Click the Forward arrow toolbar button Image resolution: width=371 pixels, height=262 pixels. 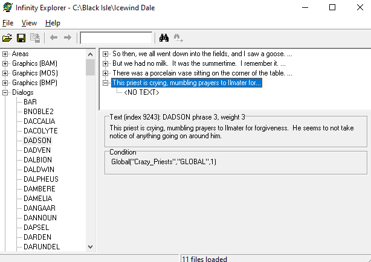pyautogui.click(x=68, y=37)
